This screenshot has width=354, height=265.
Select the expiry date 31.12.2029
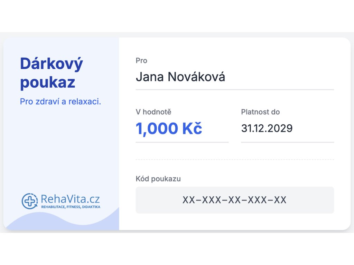pyautogui.click(x=267, y=128)
